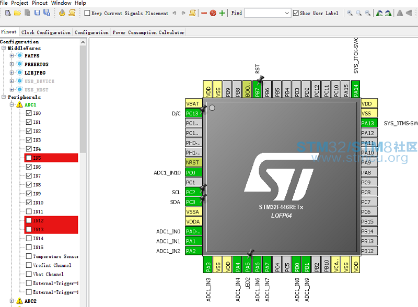Viewport: 418px width, 307px height.
Task: Click pin PA13 on the chip
Action: (369, 123)
